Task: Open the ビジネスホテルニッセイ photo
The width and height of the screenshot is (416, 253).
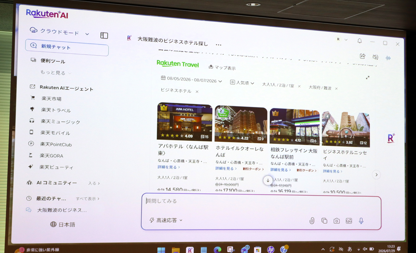Action: pyautogui.click(x=346, y=129)
